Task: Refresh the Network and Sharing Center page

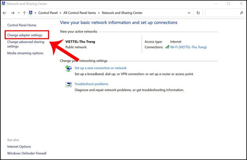Action: coord(198,13)
